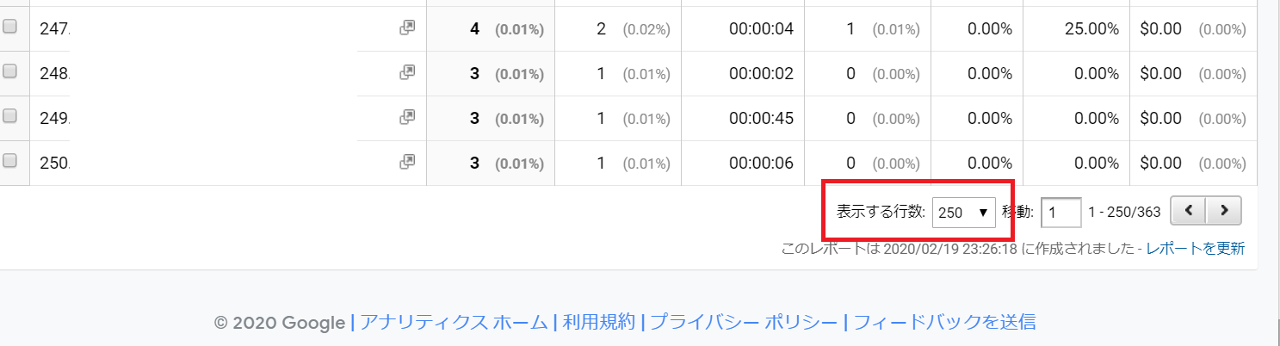Go to previous page of results
This screenshot has height=346, width=1280.
point(1188,212)
